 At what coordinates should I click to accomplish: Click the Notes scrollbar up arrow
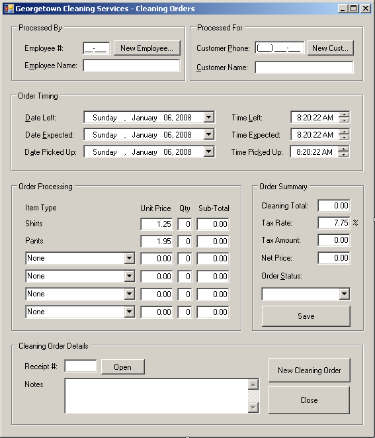(253, 384)
